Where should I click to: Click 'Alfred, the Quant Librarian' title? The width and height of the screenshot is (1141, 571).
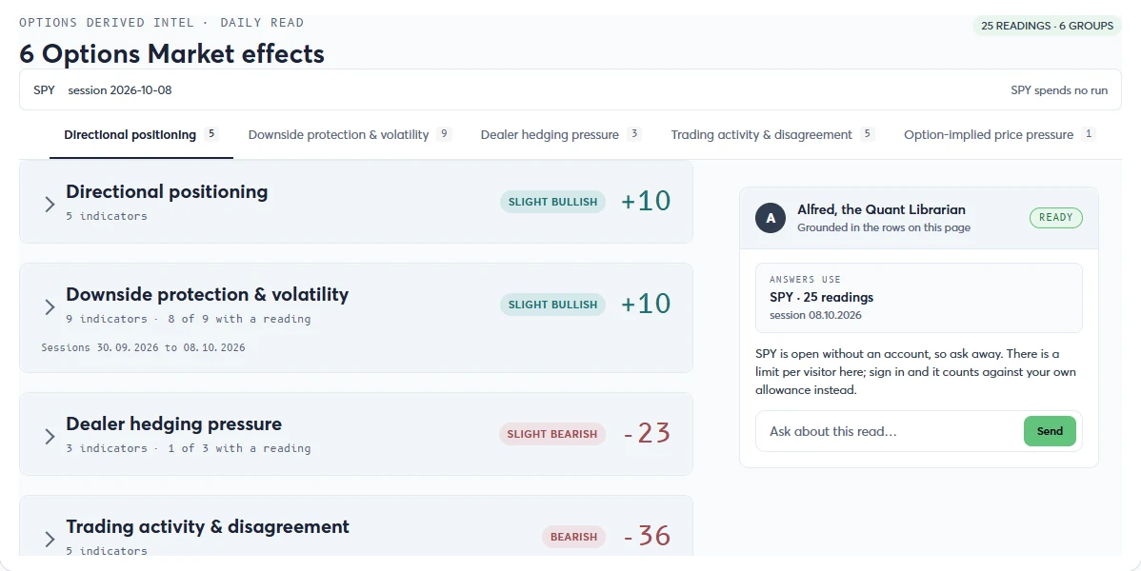tap(881, 209)
